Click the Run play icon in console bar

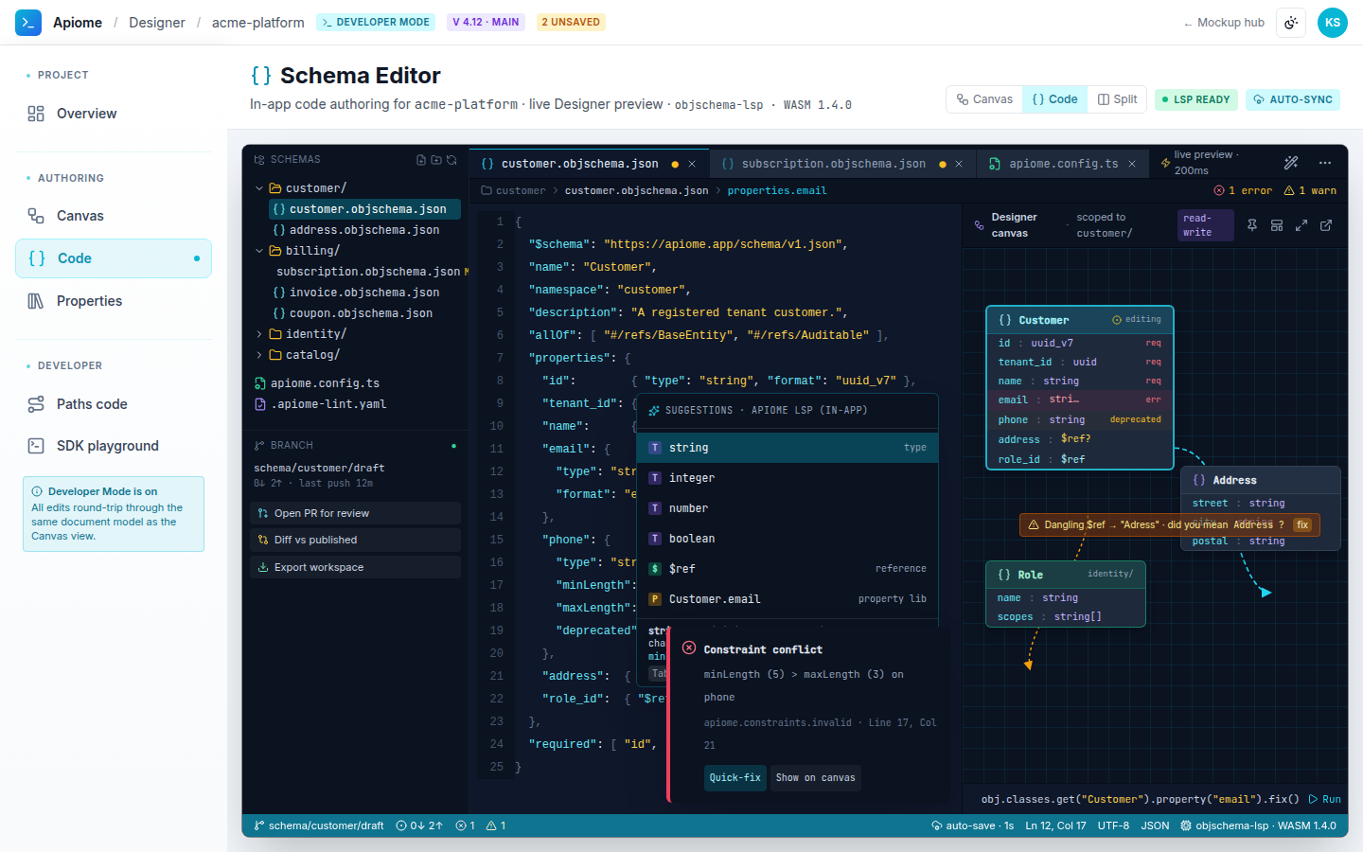pyautogui.click(x=1313, y=799)
